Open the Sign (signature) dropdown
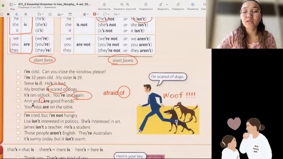The width and height of the screenshot is (283, 159). click(x=60, y=14)
